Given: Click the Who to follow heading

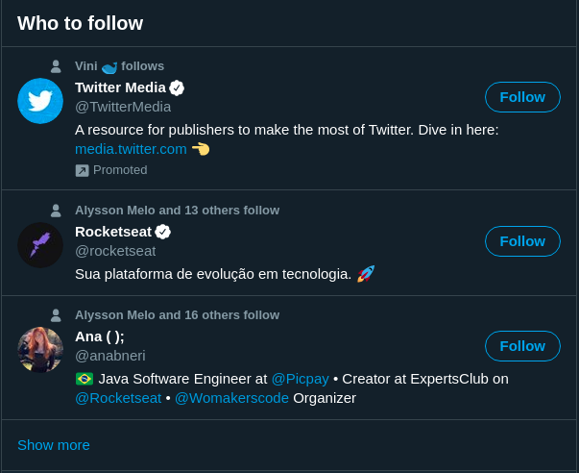Looking at the screenshot, I should (81, 23).
